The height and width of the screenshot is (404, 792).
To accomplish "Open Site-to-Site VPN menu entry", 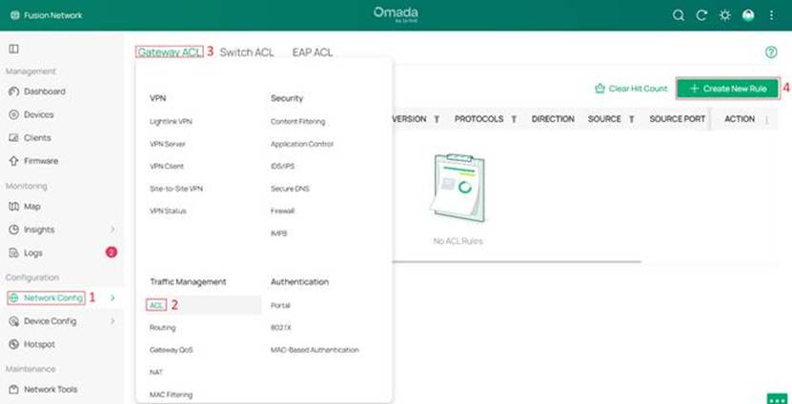I will click(x=175, y=189).
